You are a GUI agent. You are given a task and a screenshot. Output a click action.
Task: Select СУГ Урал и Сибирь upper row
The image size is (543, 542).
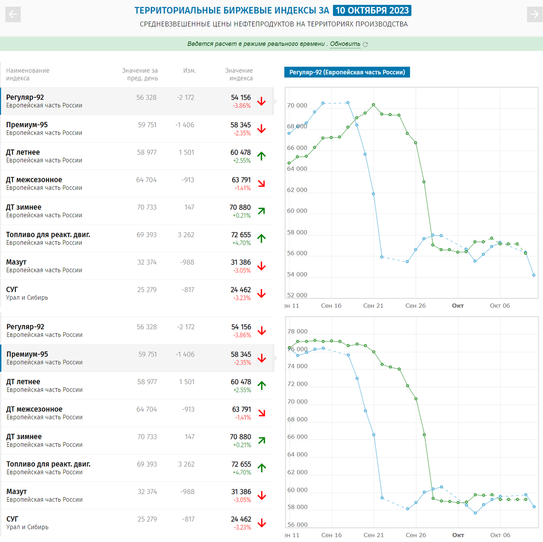click(x=137, y=293)
